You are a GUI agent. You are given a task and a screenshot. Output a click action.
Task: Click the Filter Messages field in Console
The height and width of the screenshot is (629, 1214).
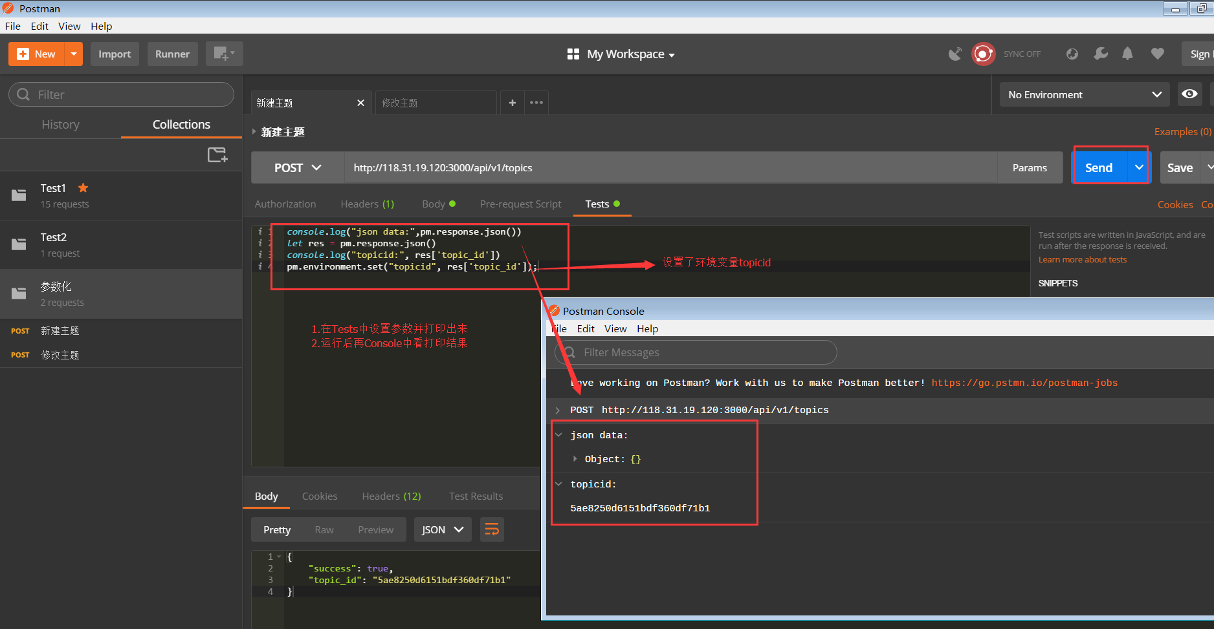click(x=696, y=352)
